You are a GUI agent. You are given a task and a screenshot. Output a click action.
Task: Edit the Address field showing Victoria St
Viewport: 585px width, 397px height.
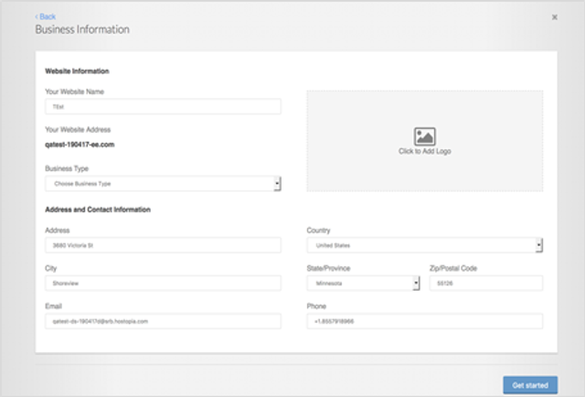(163, 245)
